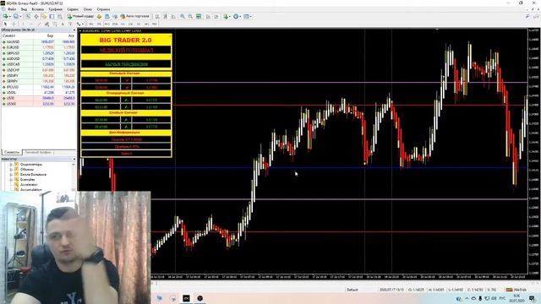The width and height of the screenshot is (541, 304).
Task: Toggle the Market Watch panel icon
Action: click(28, 16)
